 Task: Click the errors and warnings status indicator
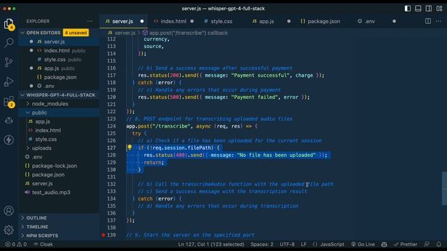[x=16, y=244]
